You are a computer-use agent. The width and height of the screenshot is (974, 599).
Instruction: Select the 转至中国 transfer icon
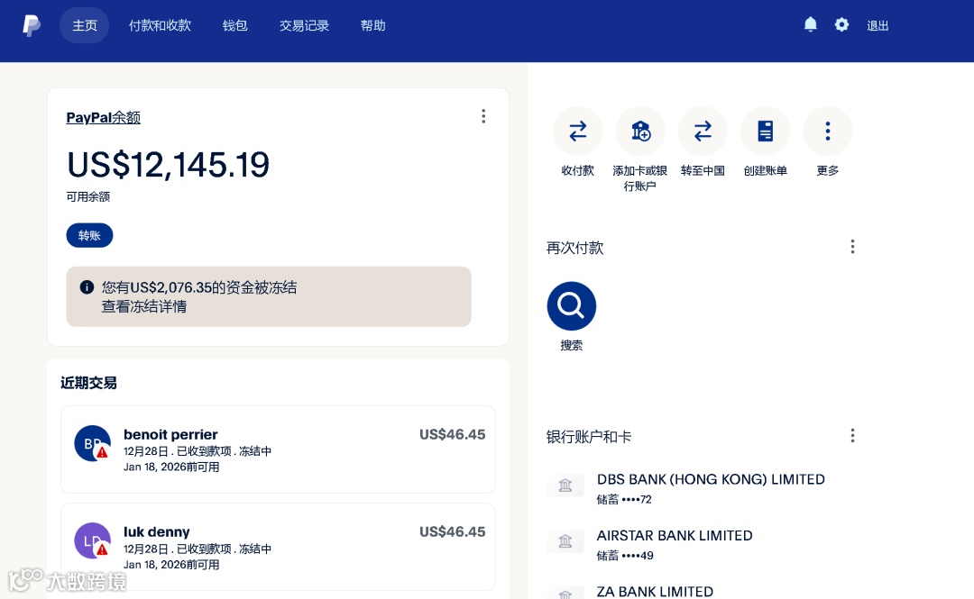(x=703, y=131)
